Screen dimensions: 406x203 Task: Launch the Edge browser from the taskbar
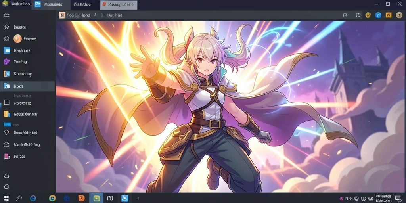pos(33,198)
